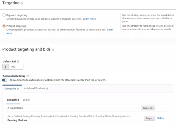This screenshot has width=176, height=124.
Task: Click Target button for Drawing Markers
Action: 149,118
